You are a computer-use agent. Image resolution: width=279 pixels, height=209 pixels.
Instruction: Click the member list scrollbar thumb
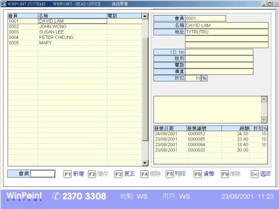tap(145, 89)
